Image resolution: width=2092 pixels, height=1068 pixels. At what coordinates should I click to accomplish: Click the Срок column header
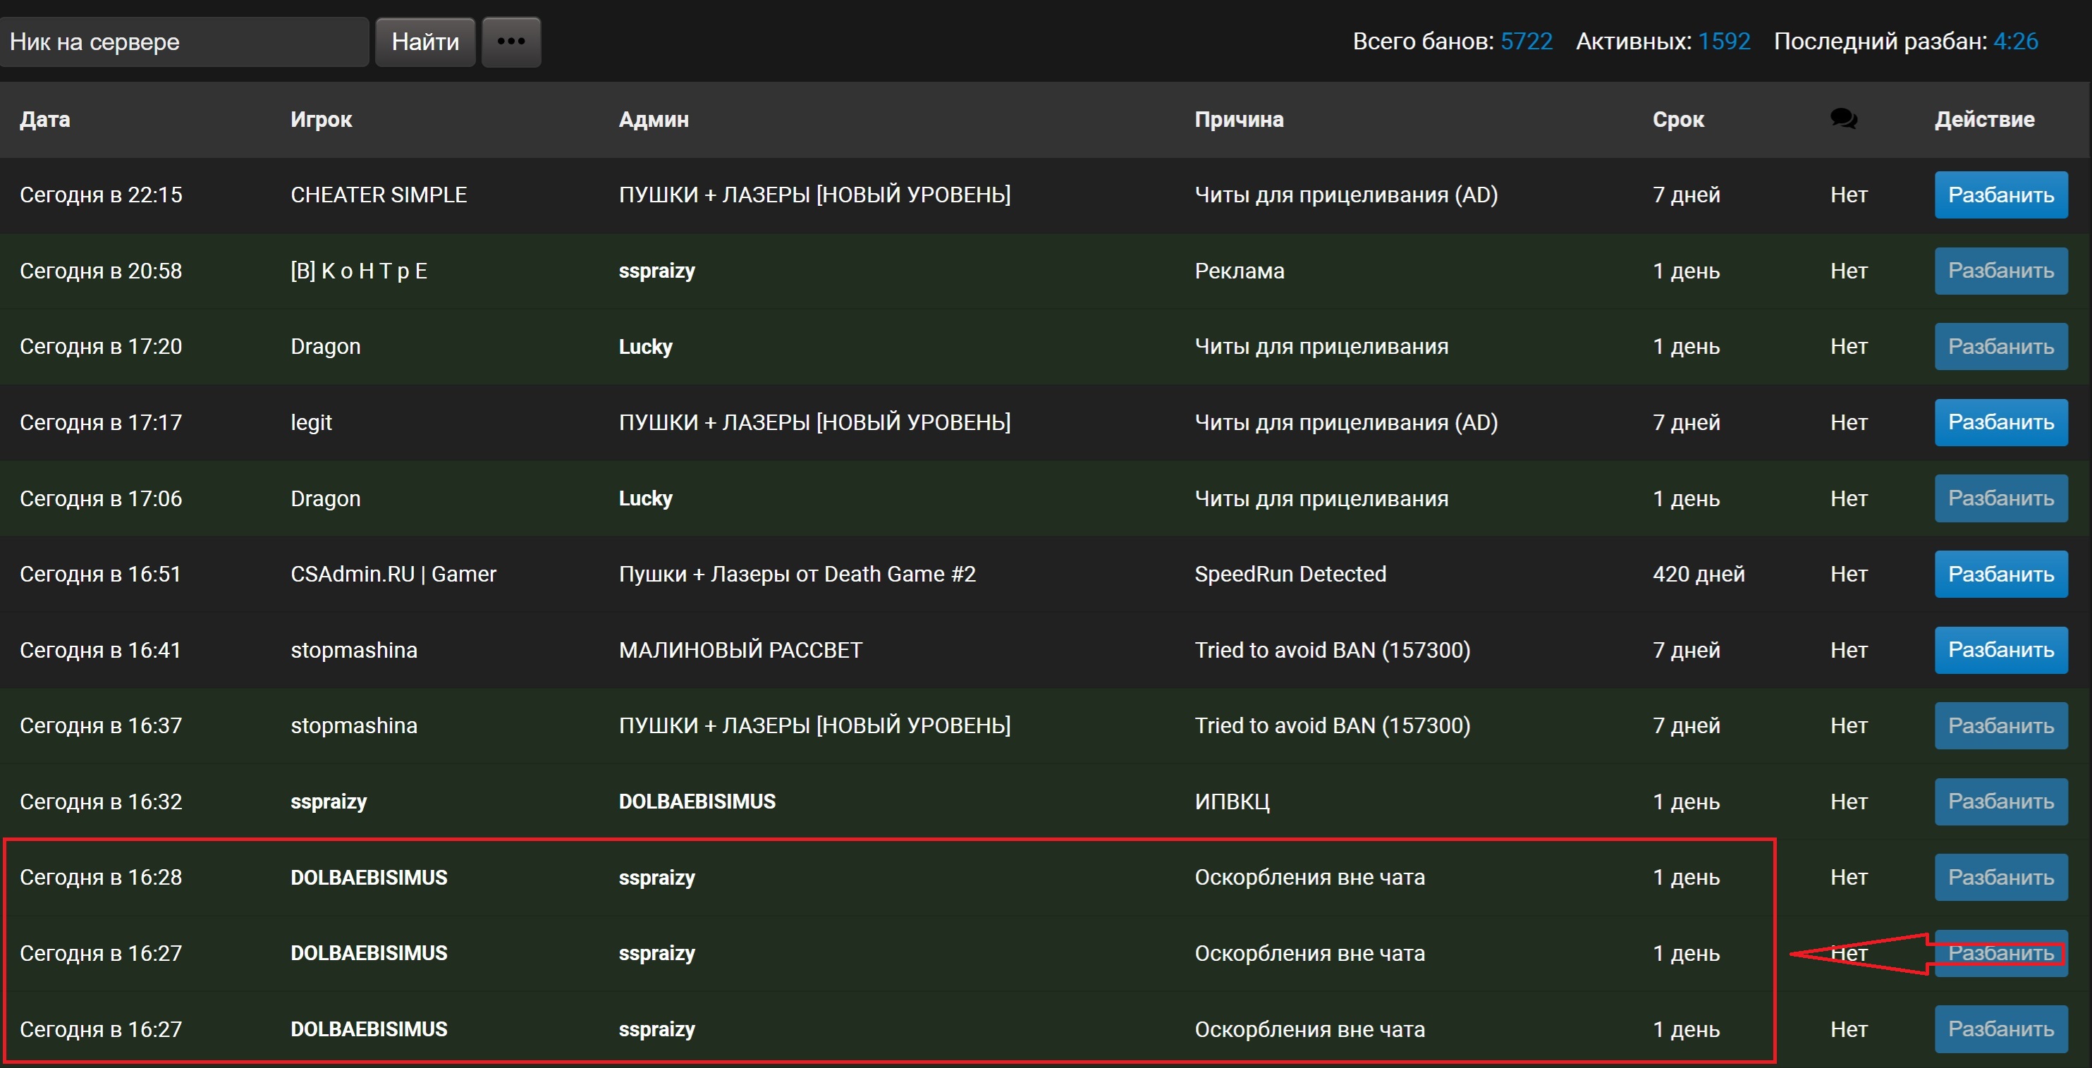click(x=1678, y=119)
